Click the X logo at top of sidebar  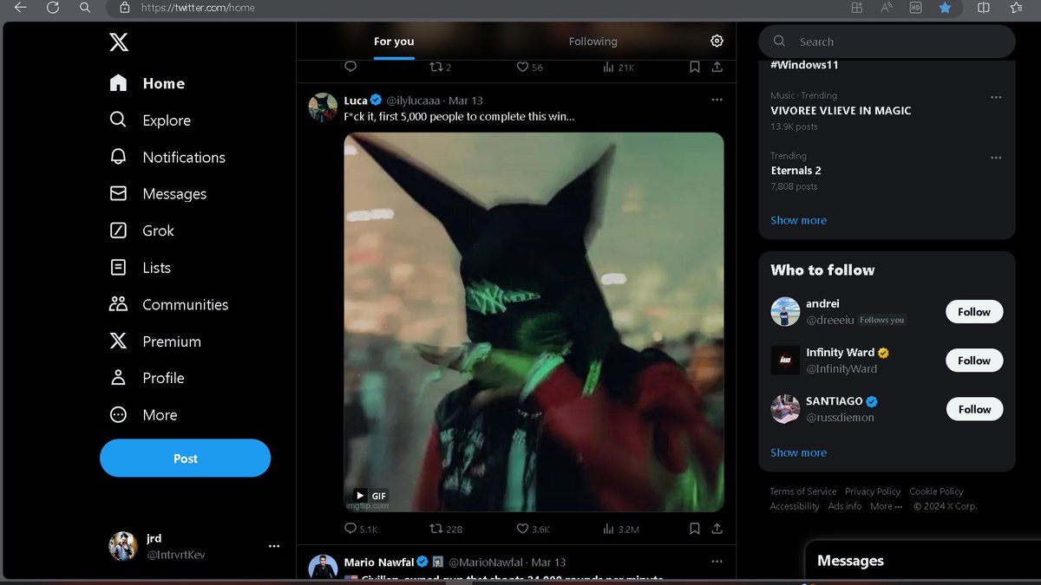[119, 42]
